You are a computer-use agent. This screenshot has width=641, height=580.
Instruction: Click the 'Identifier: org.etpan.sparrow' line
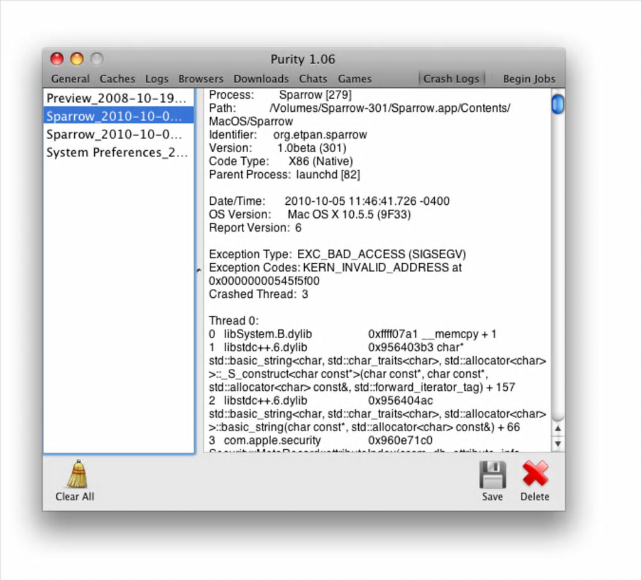click(x=288, y=135)
